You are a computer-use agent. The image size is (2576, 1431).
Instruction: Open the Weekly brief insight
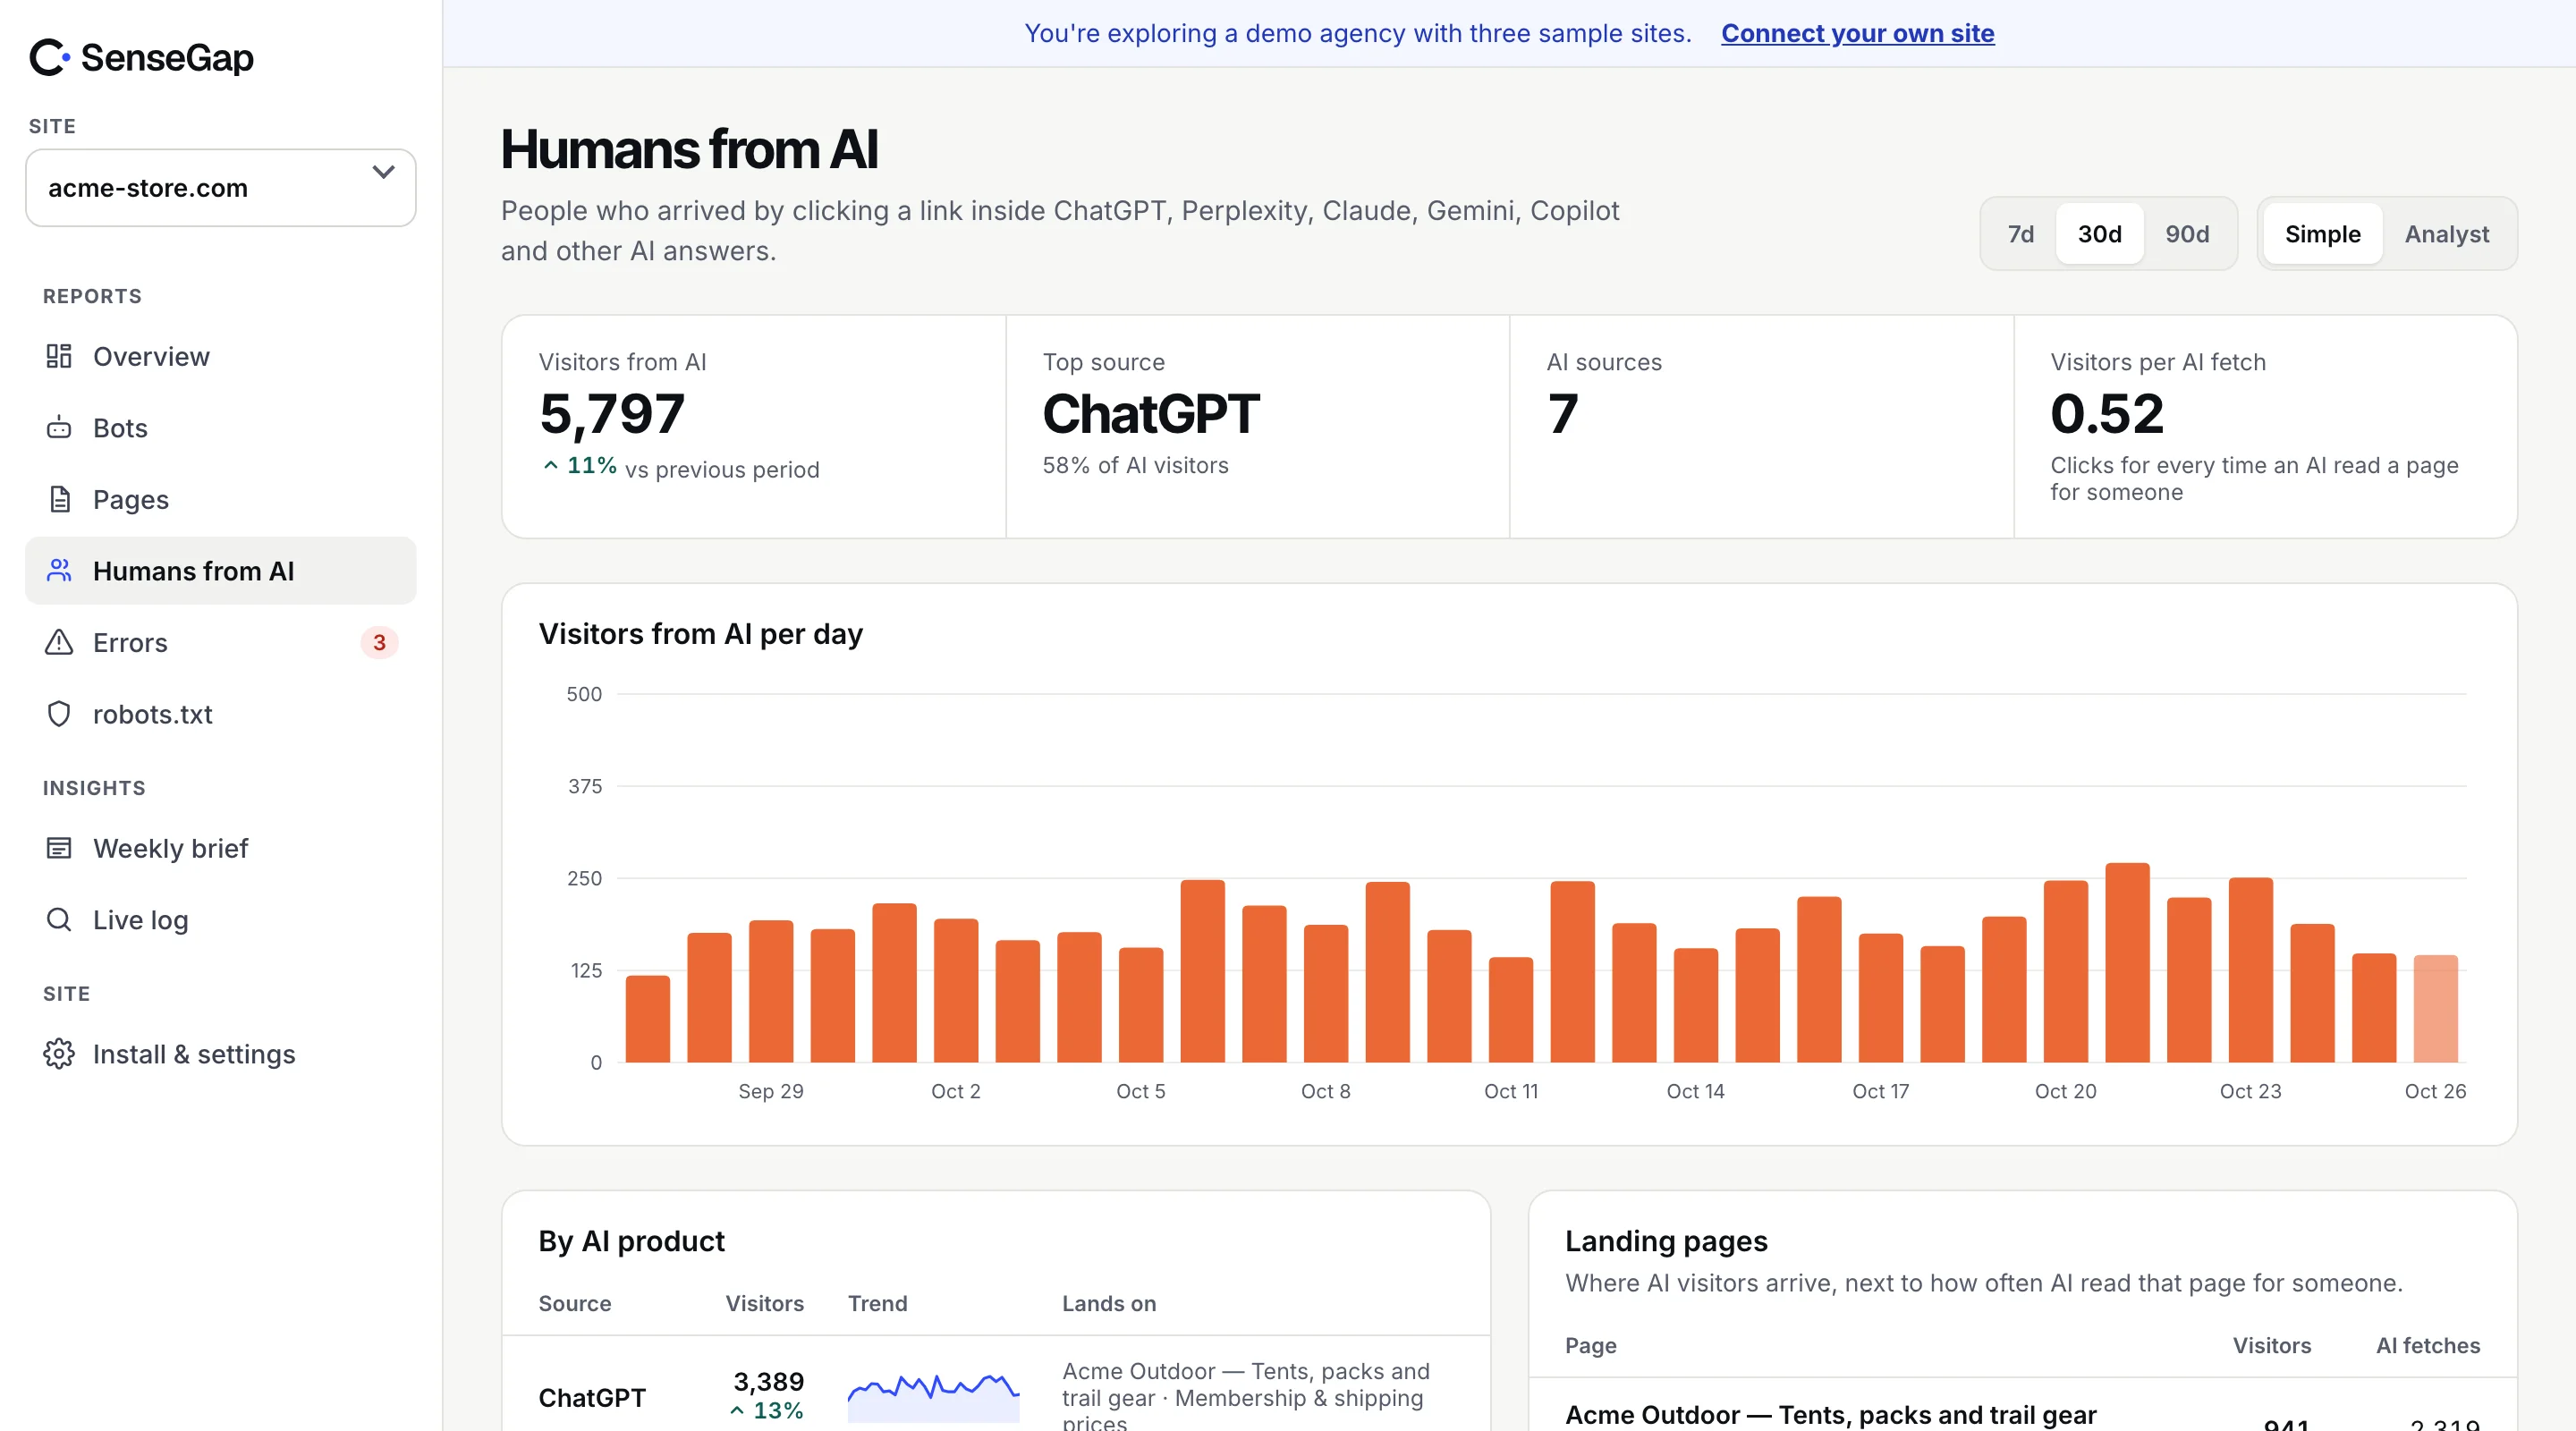pyautogui.click(x=221, y=848)
